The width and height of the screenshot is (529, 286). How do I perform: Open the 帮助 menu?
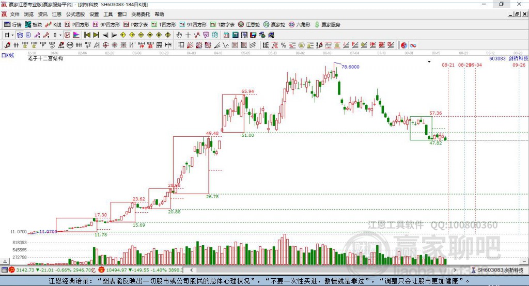(x=159, y=14)
